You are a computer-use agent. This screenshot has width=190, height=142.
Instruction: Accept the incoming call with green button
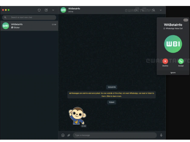pos(181,61)
